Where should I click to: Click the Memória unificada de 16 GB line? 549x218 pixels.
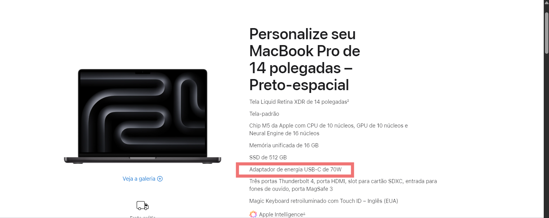pos(284,145)
